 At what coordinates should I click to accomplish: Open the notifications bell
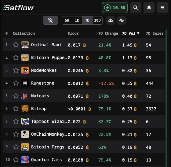pyautogui.click(x=149, y=8)
